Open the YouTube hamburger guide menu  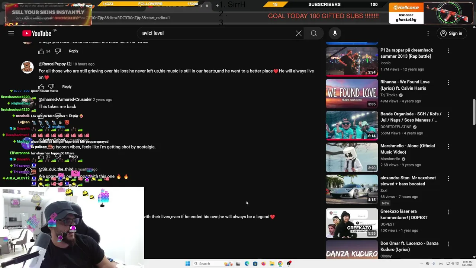[x=11, y=33]
